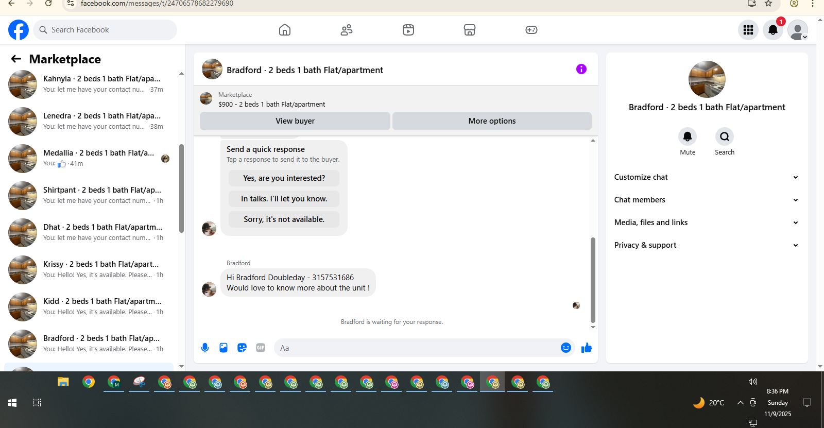824x428 pixels.
Task: Open the chat header listing title
Action: 305,70
